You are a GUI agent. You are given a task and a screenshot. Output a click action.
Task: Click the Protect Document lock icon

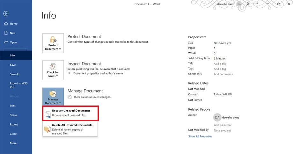pyautogui.click(x=53, y=40)
